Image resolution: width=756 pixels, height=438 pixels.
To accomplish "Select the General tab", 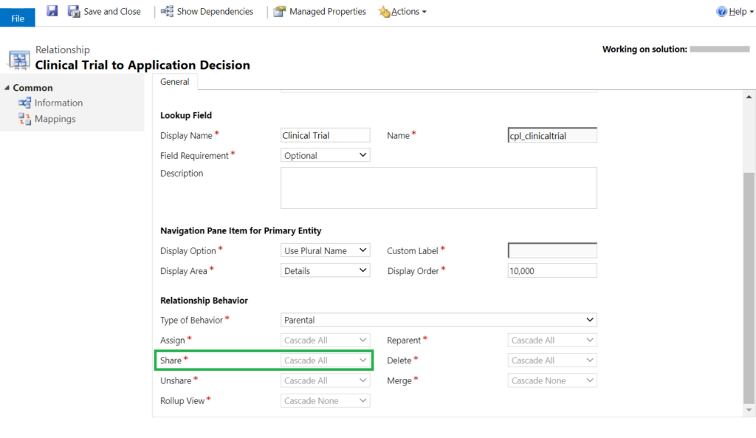I will click(x=175, y=81).
